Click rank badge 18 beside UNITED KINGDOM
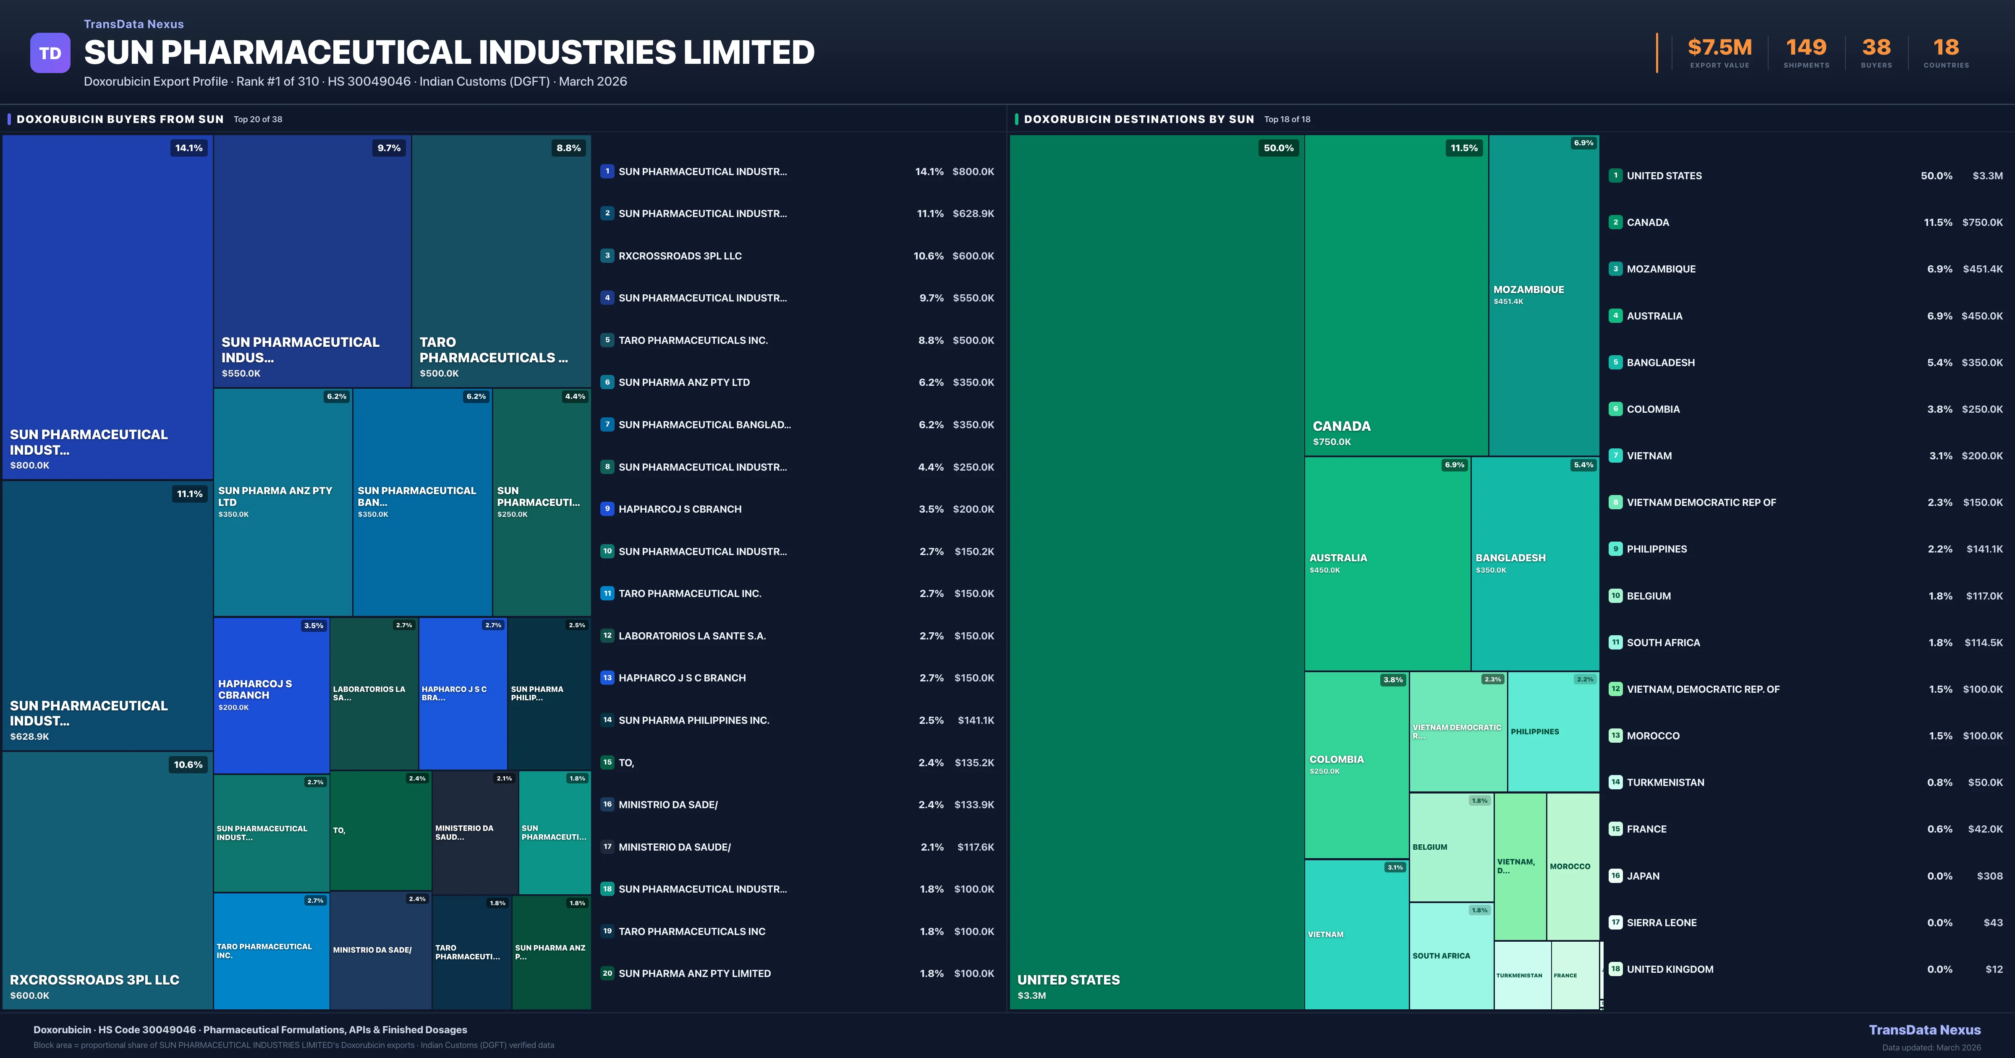This screenshot has height=1058, width=2015. pos(1615,969)
